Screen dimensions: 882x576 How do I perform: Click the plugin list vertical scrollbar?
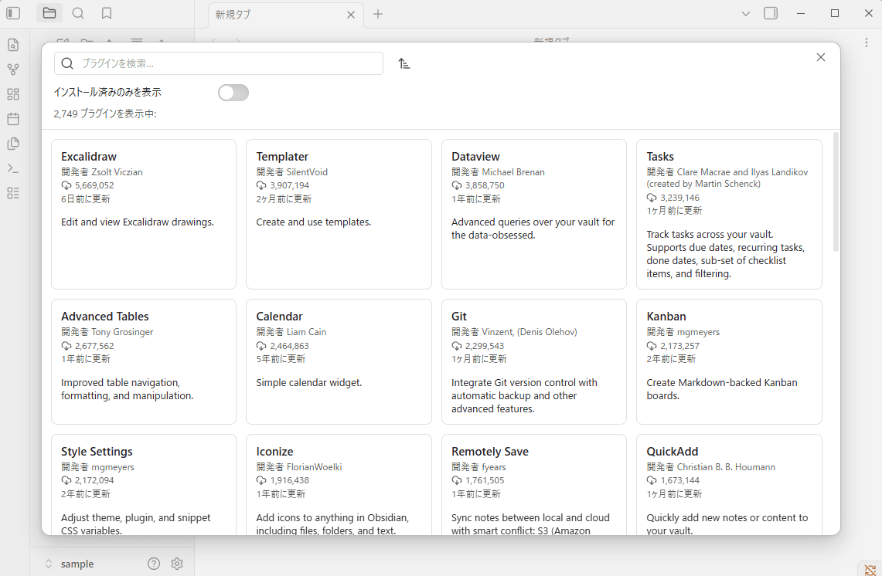click(x=836, y=193)
